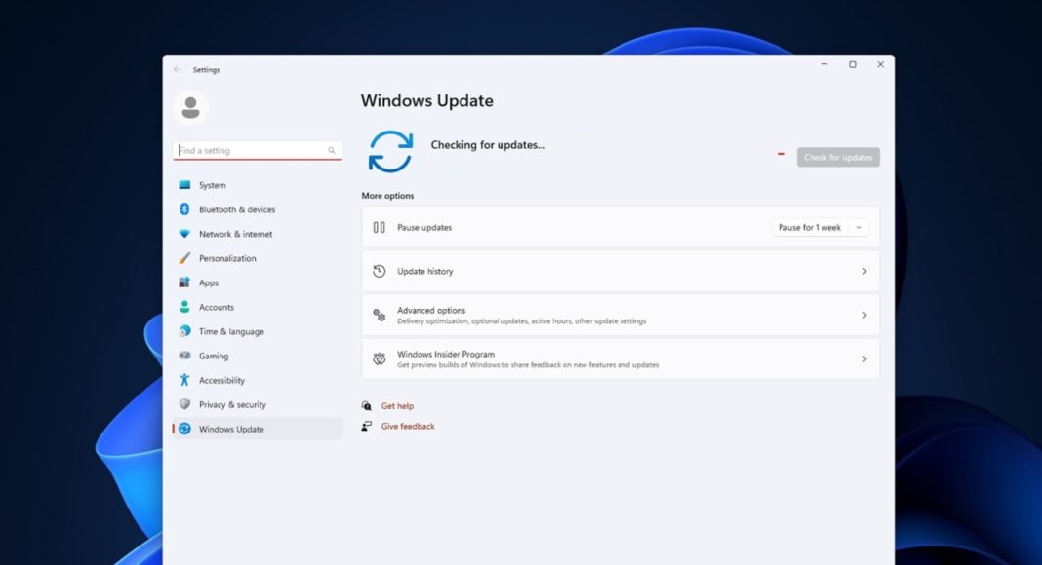Minimize the Settings window

pyautogui.click(x=824, y=64)
